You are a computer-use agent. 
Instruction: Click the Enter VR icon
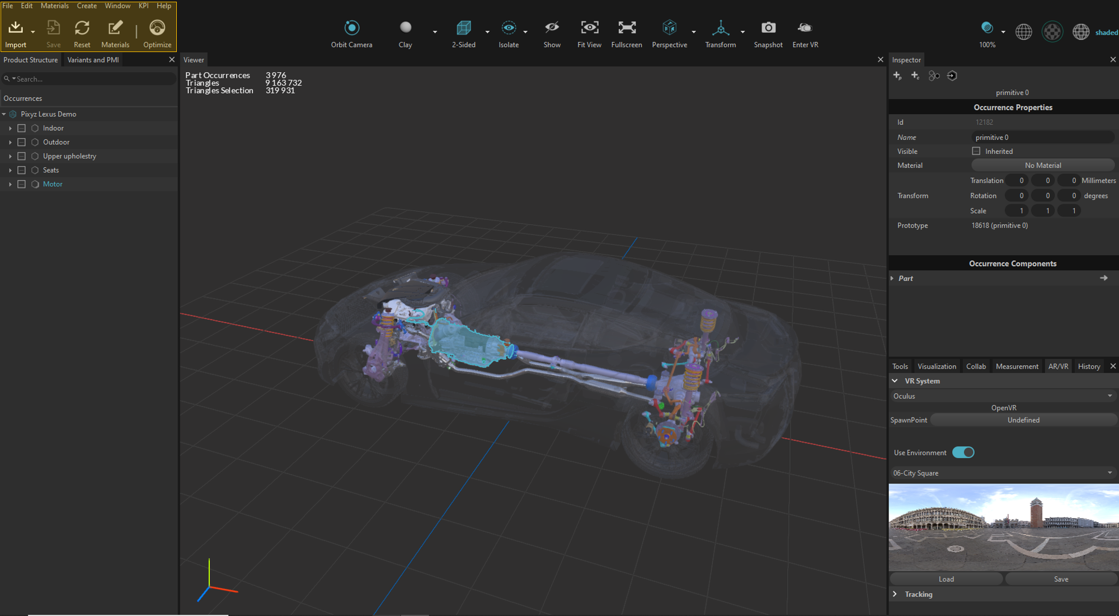tap(805, 27)
